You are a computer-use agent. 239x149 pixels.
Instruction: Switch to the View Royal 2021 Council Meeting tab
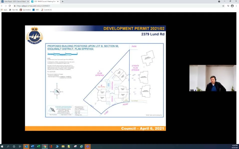[15, 1]
